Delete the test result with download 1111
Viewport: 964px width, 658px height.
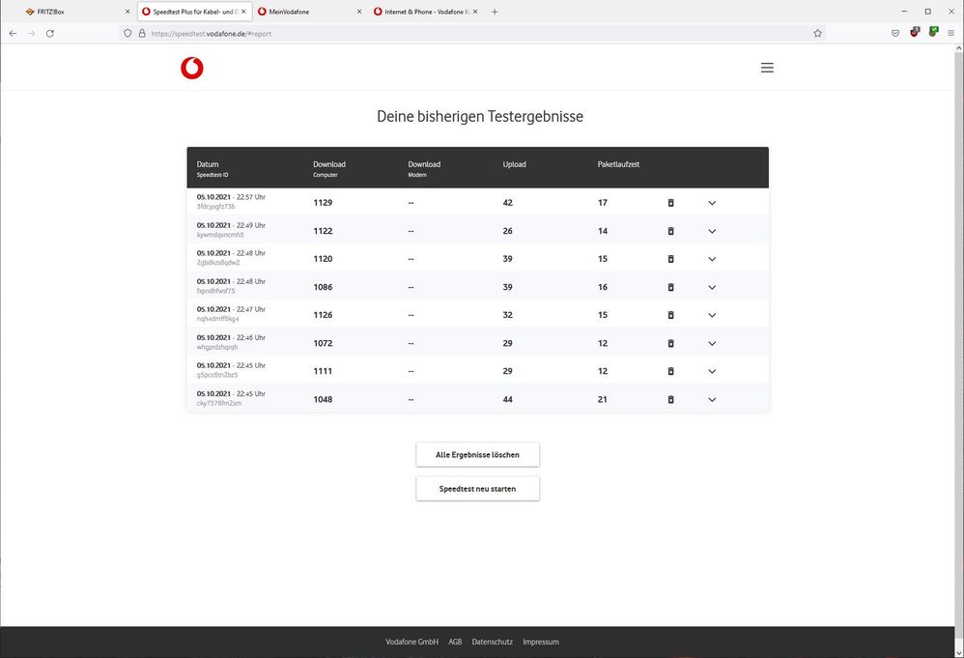670,371
